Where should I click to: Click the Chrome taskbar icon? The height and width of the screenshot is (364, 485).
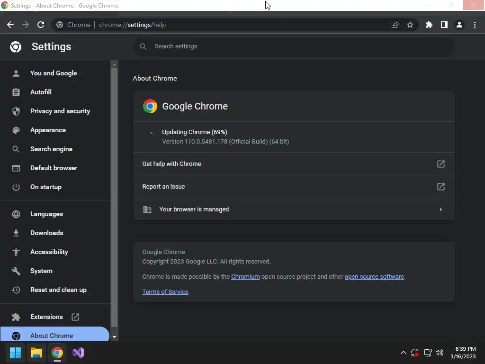57,353
